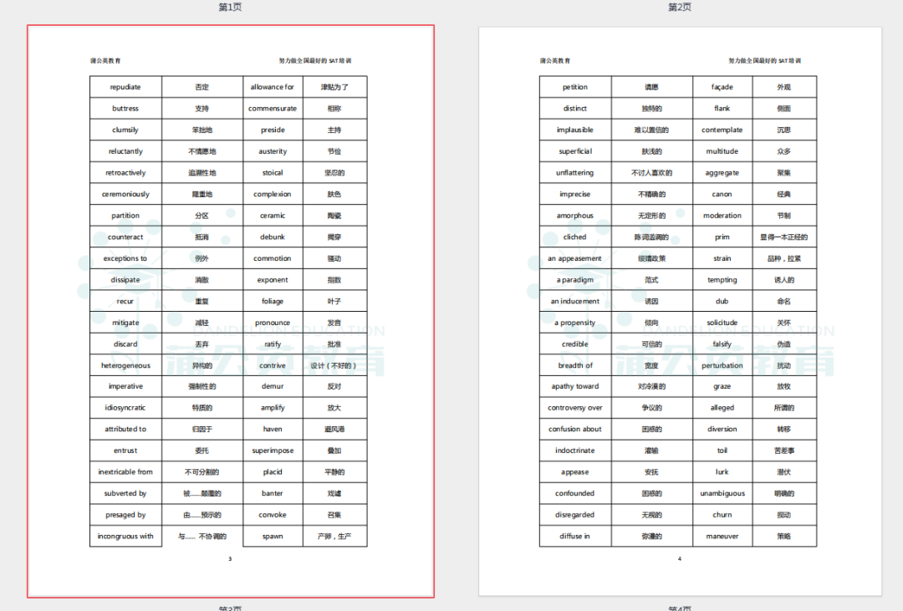Click the 'allowance for' table cell
The image size is (903, 611).
pos(273,87)
